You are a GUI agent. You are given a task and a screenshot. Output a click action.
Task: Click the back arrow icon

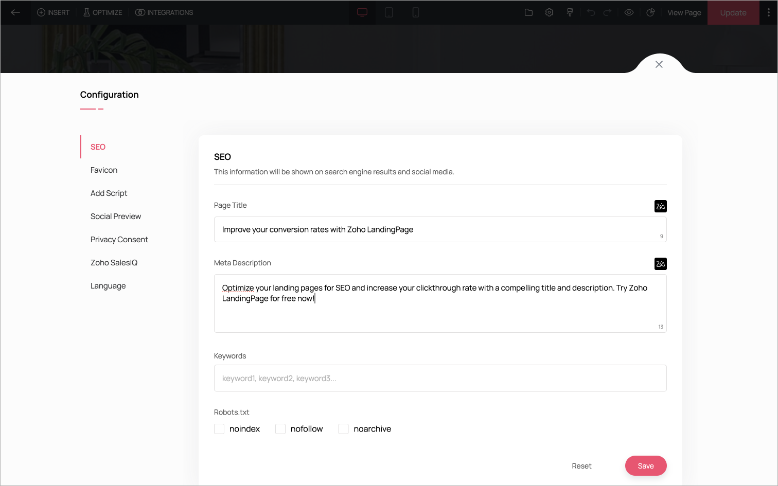point(15,12)
